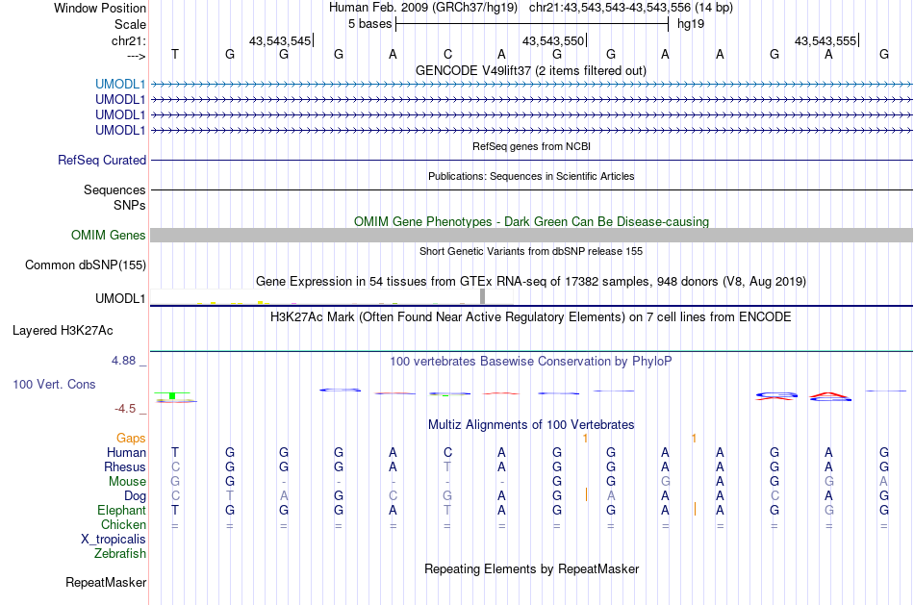914x605 pixels.
Task: Select the Elephant species label
Action: tap(121, 511)
